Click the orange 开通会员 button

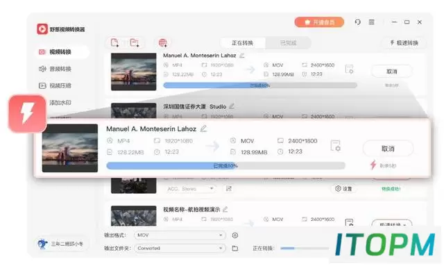click(319, 22)
